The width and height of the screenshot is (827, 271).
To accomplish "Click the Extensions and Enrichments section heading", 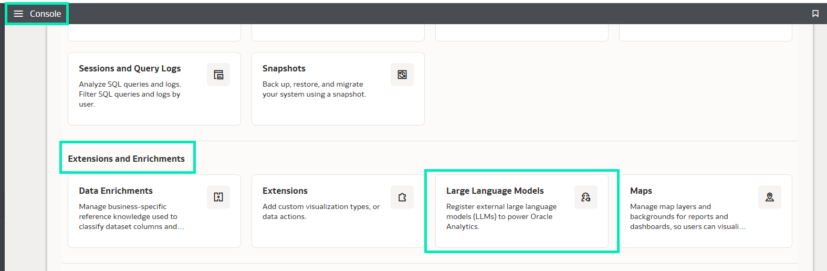I will (x=127, y=159).
